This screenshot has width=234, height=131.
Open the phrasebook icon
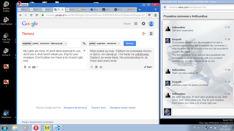(151, 34)
